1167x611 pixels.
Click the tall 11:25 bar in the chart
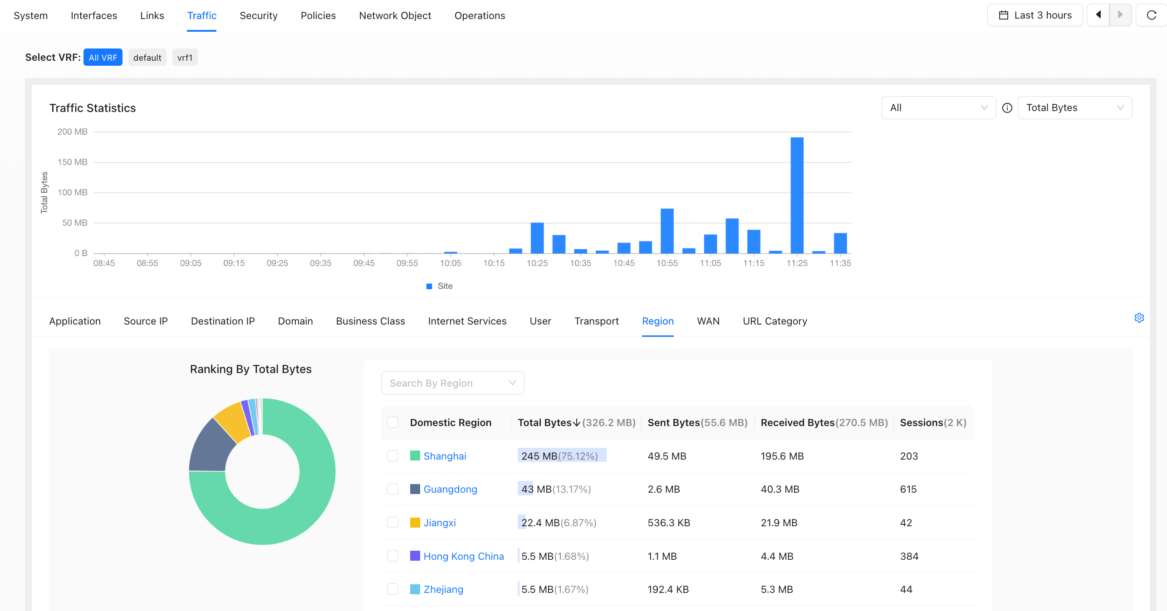click(797, 195)
